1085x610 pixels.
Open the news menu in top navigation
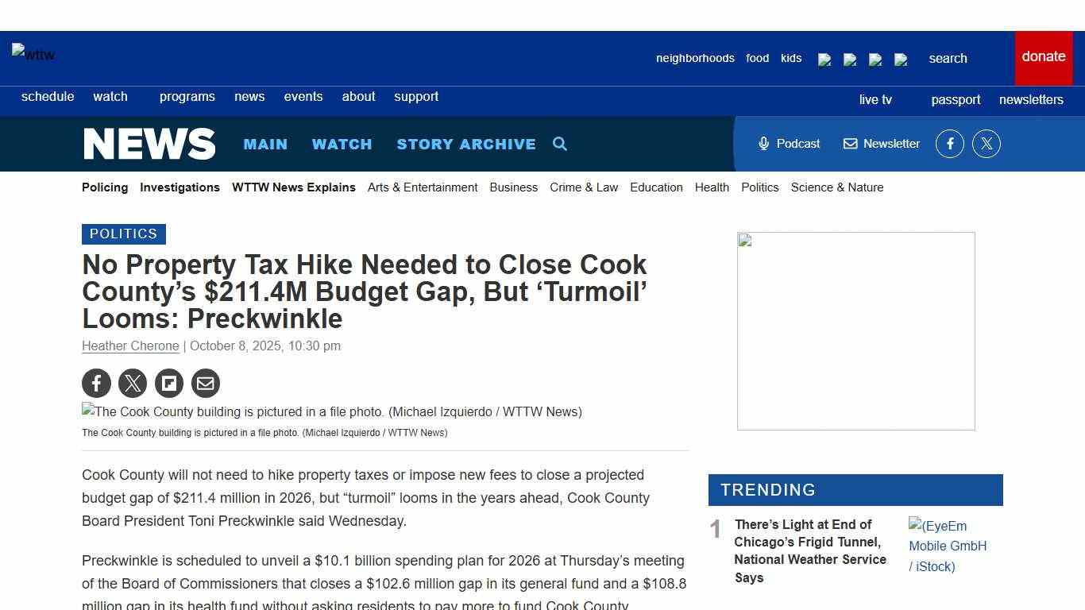click(x=249, y=96)
